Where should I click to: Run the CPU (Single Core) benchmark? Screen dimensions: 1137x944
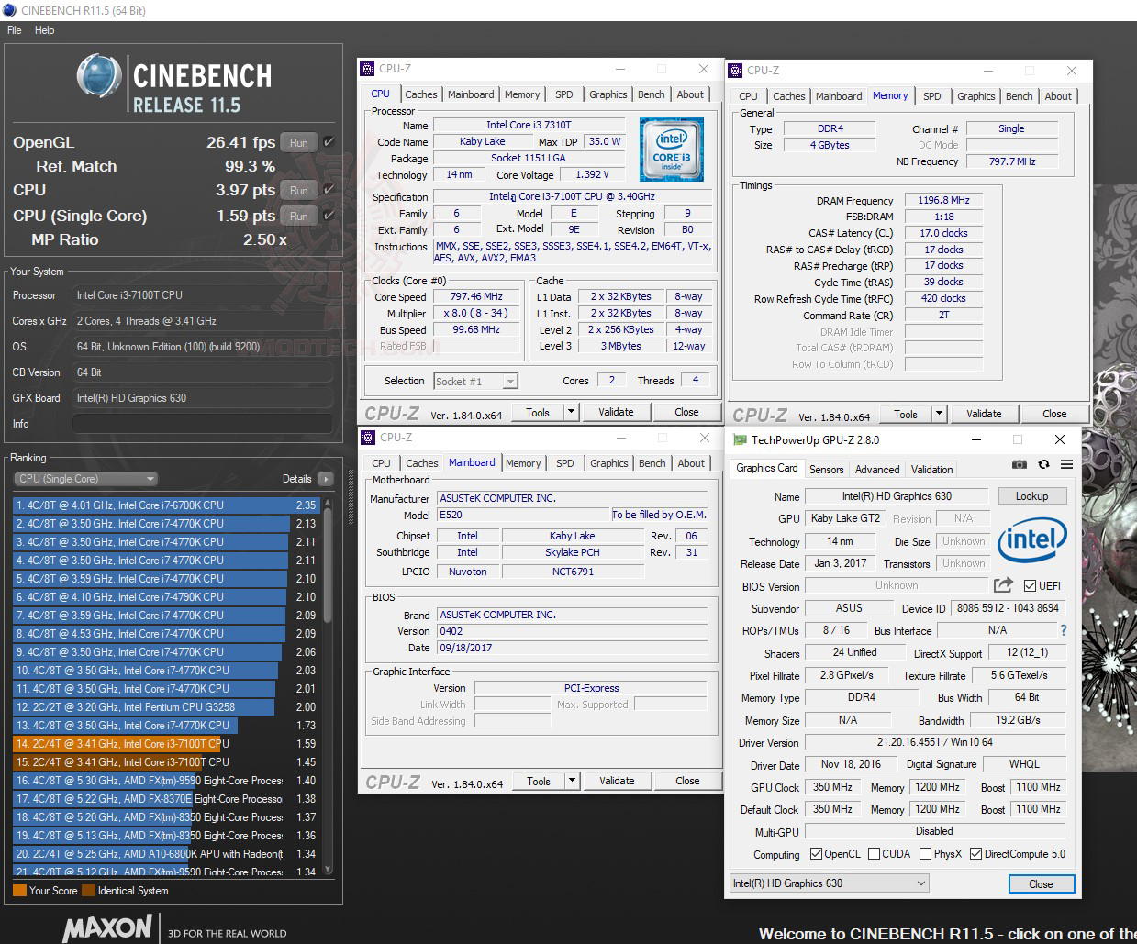click(298, 216)
